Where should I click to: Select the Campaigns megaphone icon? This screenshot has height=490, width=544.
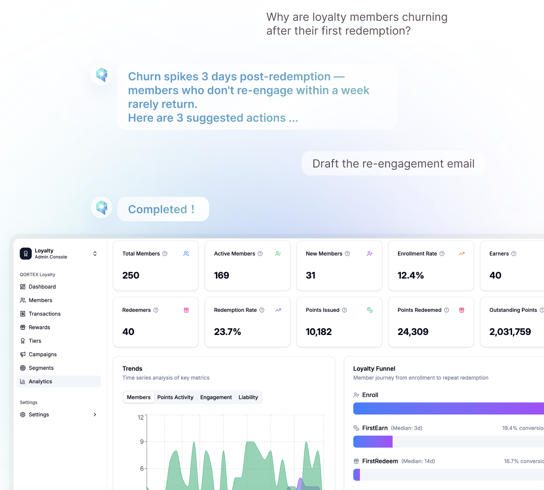coord(23,354)
